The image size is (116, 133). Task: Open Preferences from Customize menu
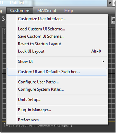click(57, 120)
